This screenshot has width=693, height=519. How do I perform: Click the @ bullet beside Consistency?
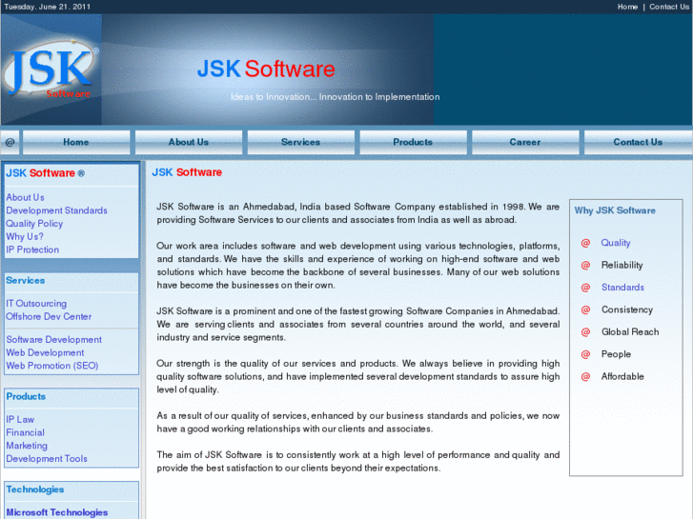[x=585, y=309]
